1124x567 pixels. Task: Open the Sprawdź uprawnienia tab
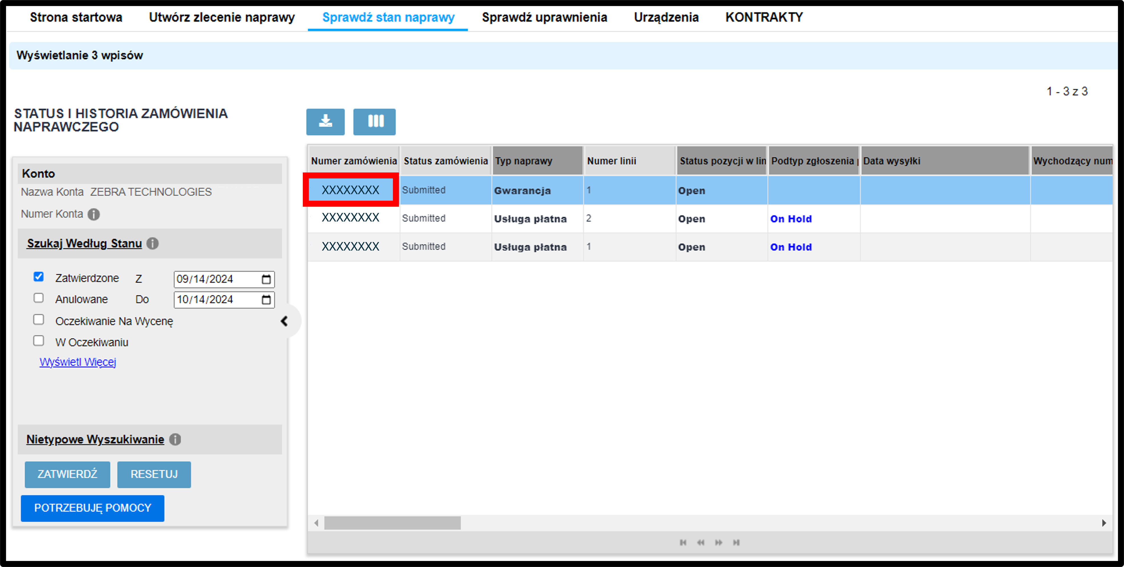(x=544, y=17)
